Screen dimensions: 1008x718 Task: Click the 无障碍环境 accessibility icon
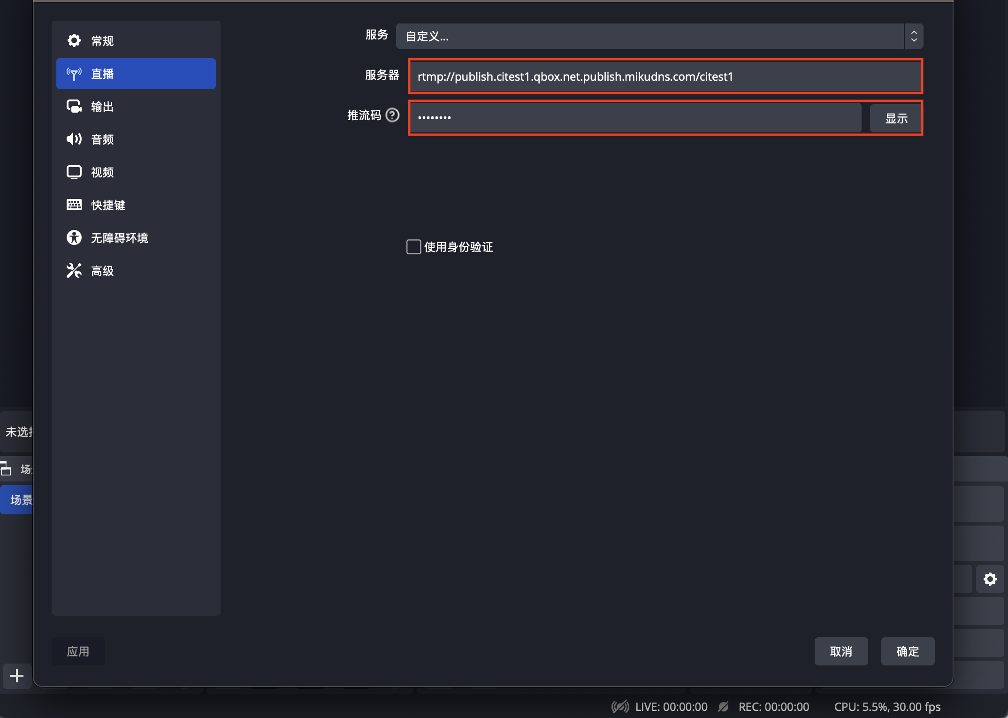click(74, 237)
